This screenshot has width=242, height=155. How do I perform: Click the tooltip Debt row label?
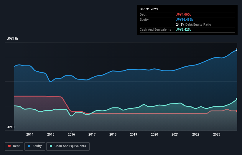point(143,14)
